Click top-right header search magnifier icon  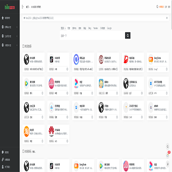point(157,7)
